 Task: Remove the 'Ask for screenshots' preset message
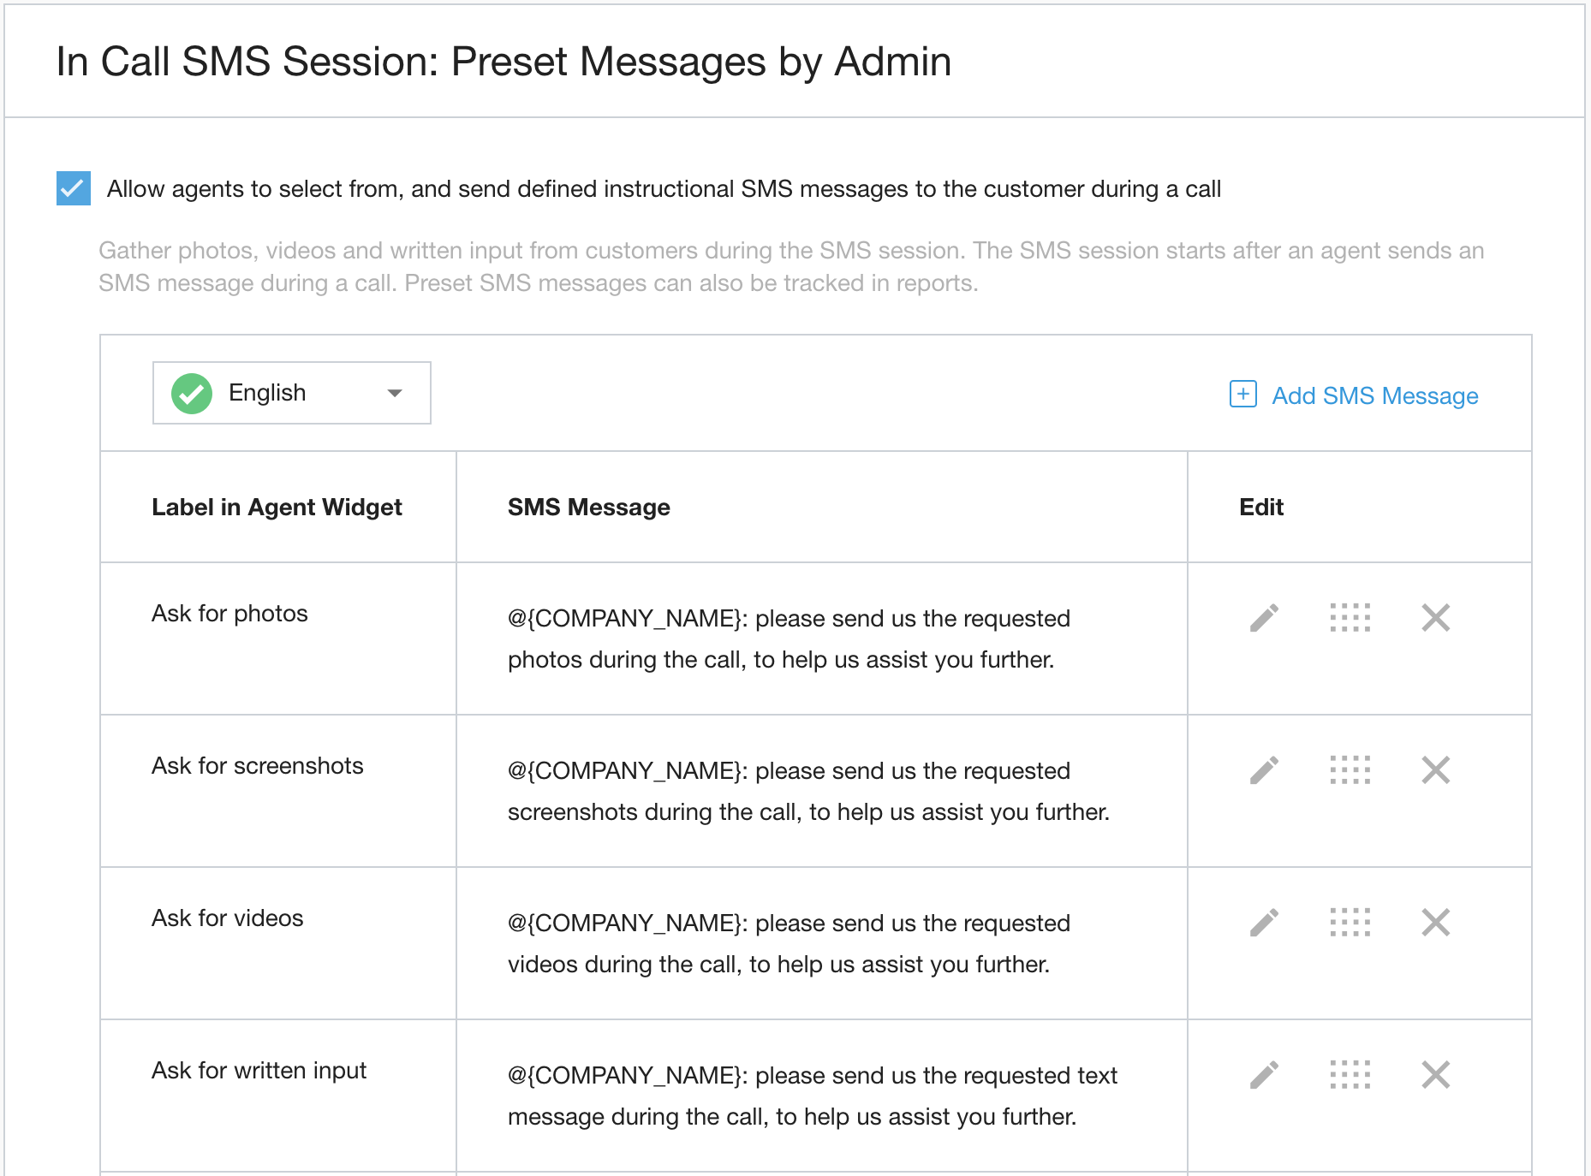[x=1435, y=769]
